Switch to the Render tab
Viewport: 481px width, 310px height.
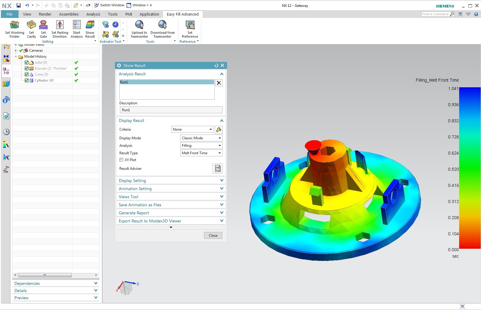tap(45, 14)
